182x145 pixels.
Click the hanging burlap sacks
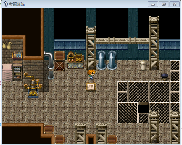7,45
